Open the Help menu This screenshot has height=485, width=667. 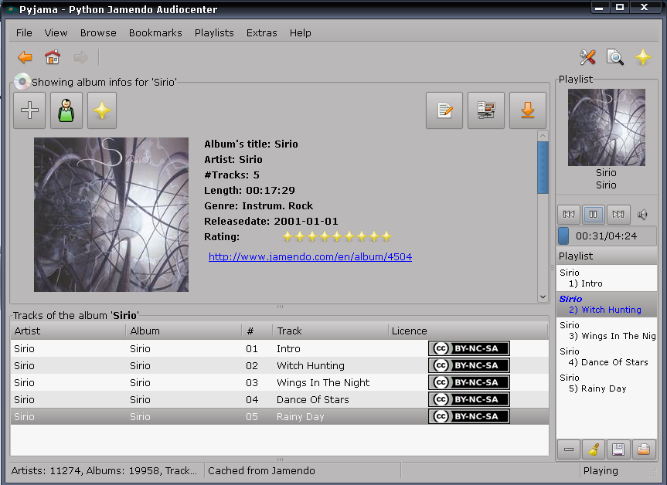click(301, 32)
